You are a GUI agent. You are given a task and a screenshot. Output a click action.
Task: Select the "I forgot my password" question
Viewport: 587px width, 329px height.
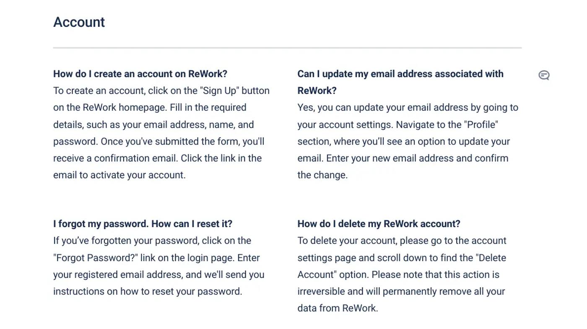(x=143, y=224)
